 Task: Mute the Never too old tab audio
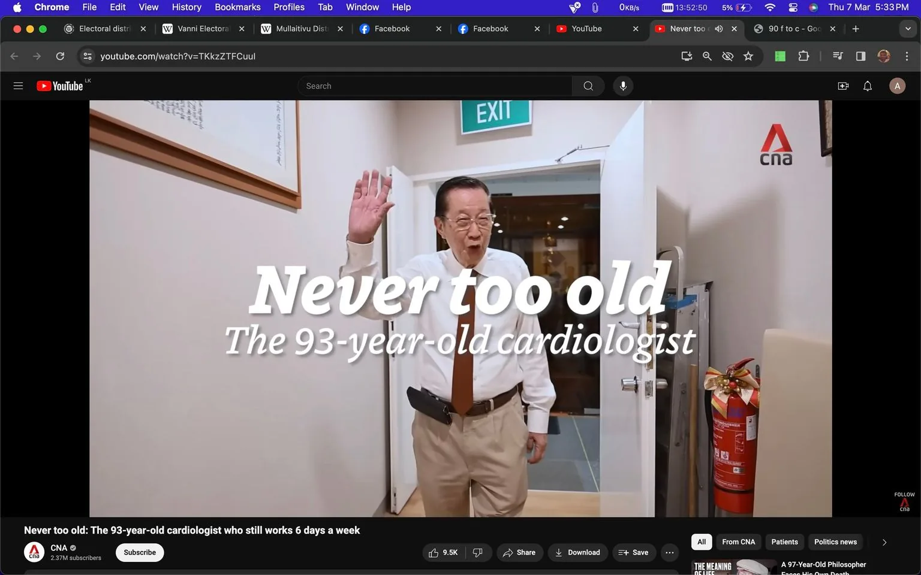[x=718, y=28]
